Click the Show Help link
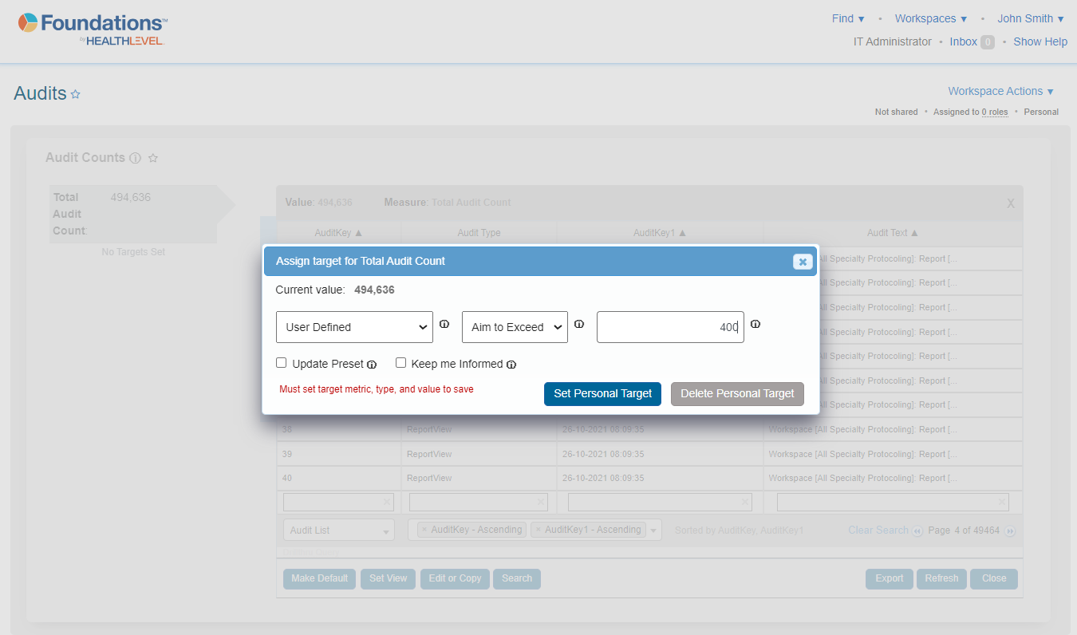 click(1040, 41)
